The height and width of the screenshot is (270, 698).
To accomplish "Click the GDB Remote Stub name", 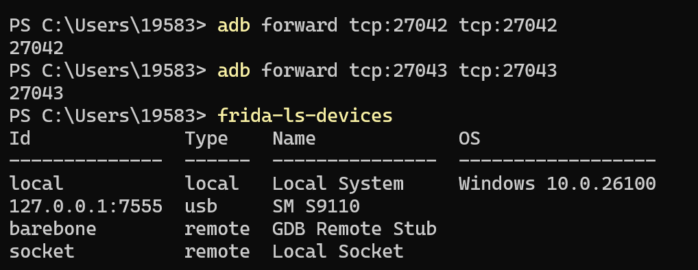I will click(354, 229).
